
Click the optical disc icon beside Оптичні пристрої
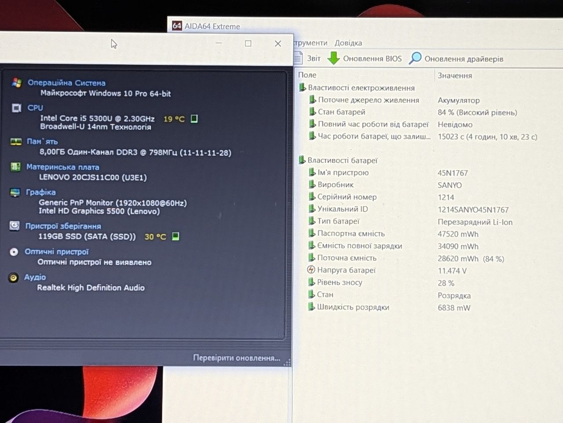pyautogui.click(x=14, y=252)
